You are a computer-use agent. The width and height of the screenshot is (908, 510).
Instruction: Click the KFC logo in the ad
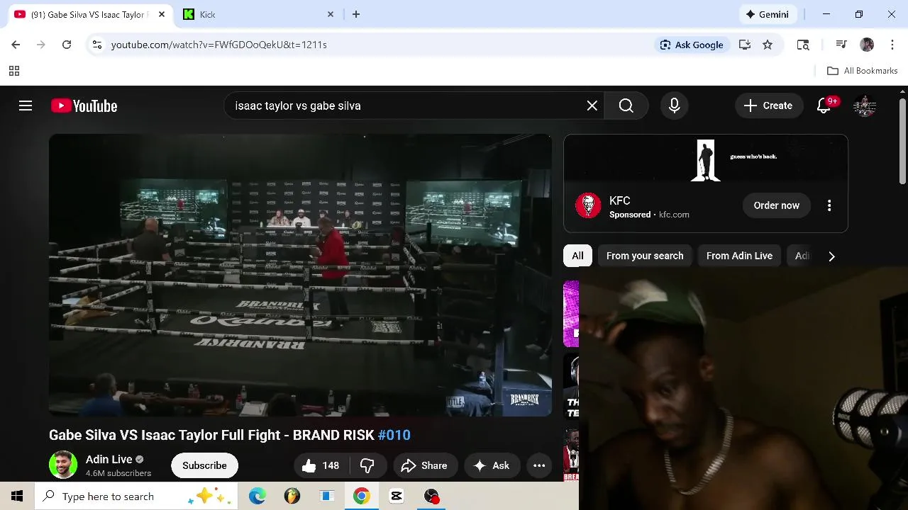pyautogui.click(x=588, y=205)
